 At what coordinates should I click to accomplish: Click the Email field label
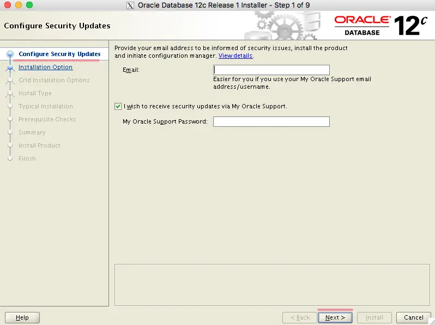pos(131,70)
